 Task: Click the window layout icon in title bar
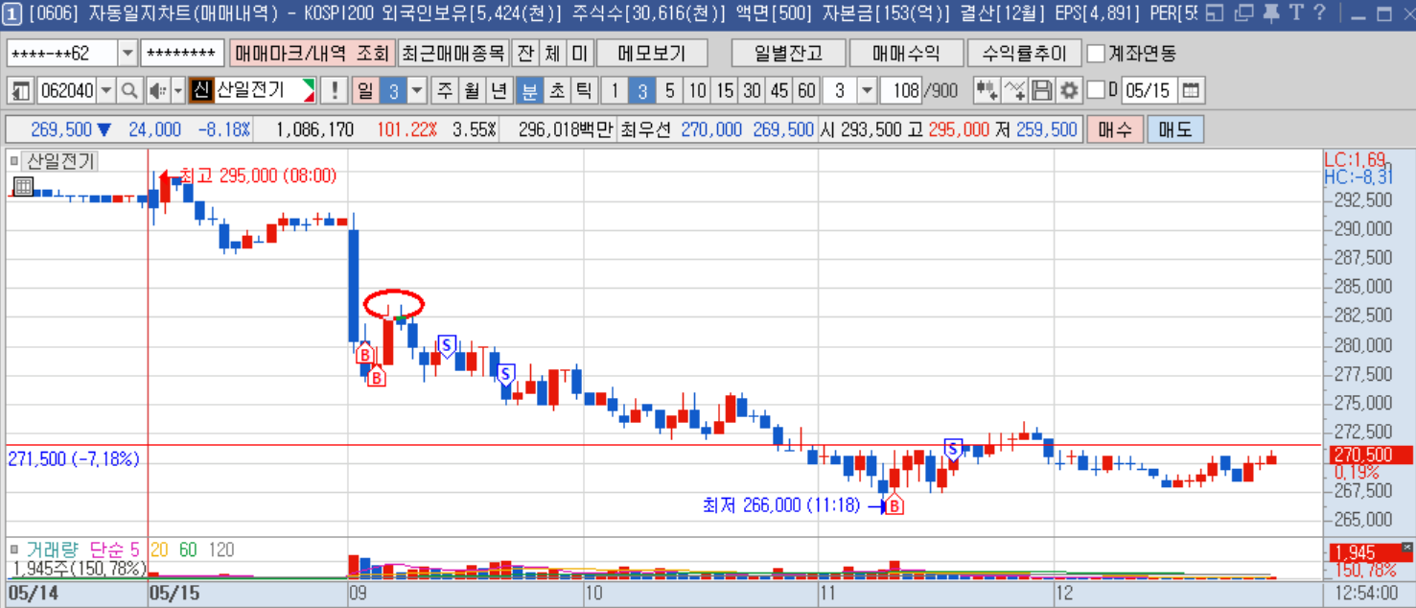1214,13
